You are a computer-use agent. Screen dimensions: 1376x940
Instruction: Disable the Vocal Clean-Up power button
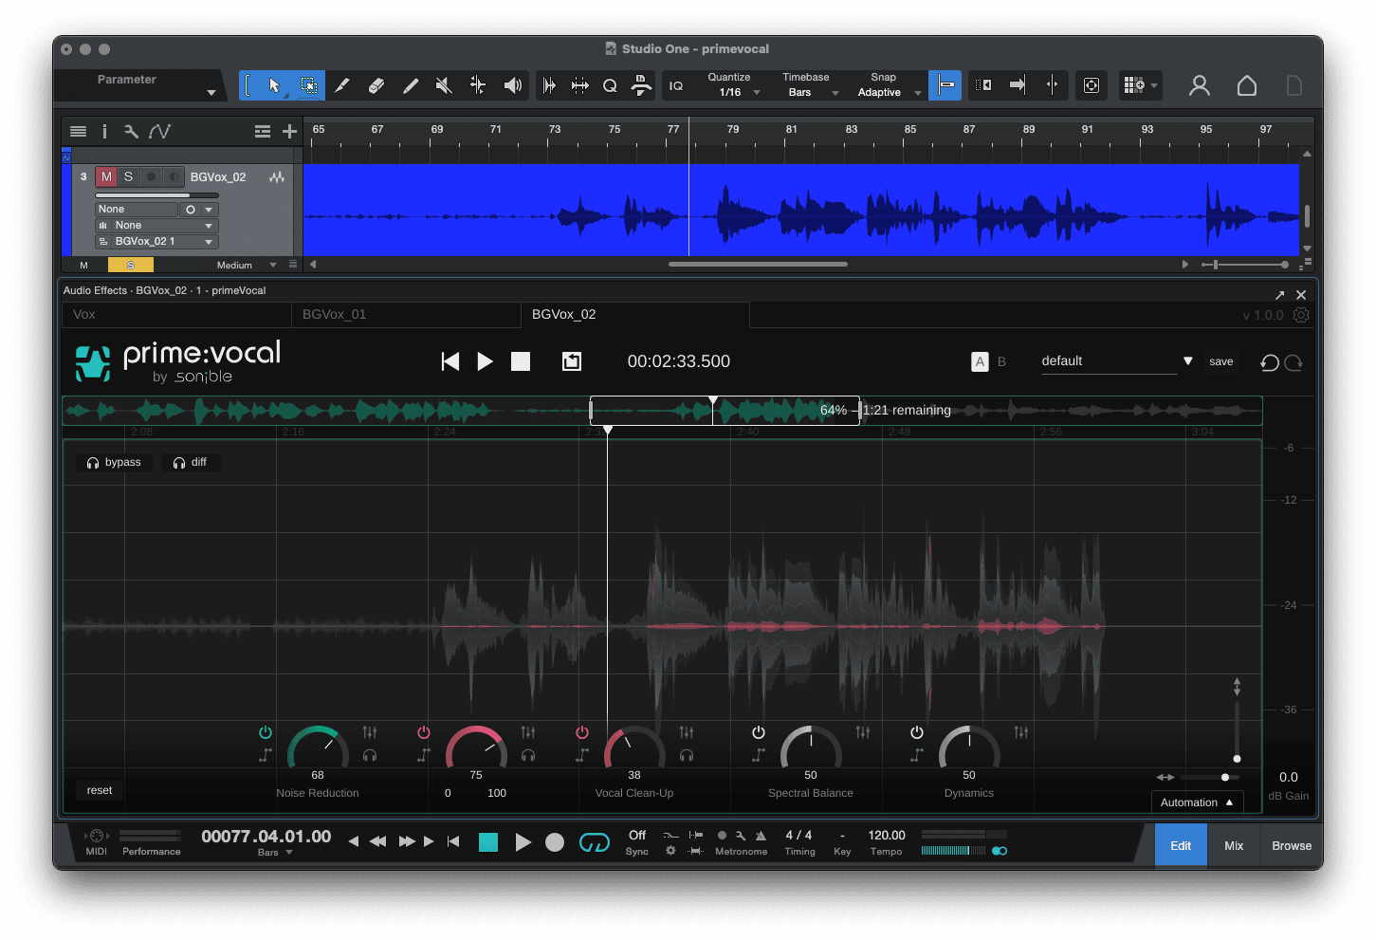[581, 731]
